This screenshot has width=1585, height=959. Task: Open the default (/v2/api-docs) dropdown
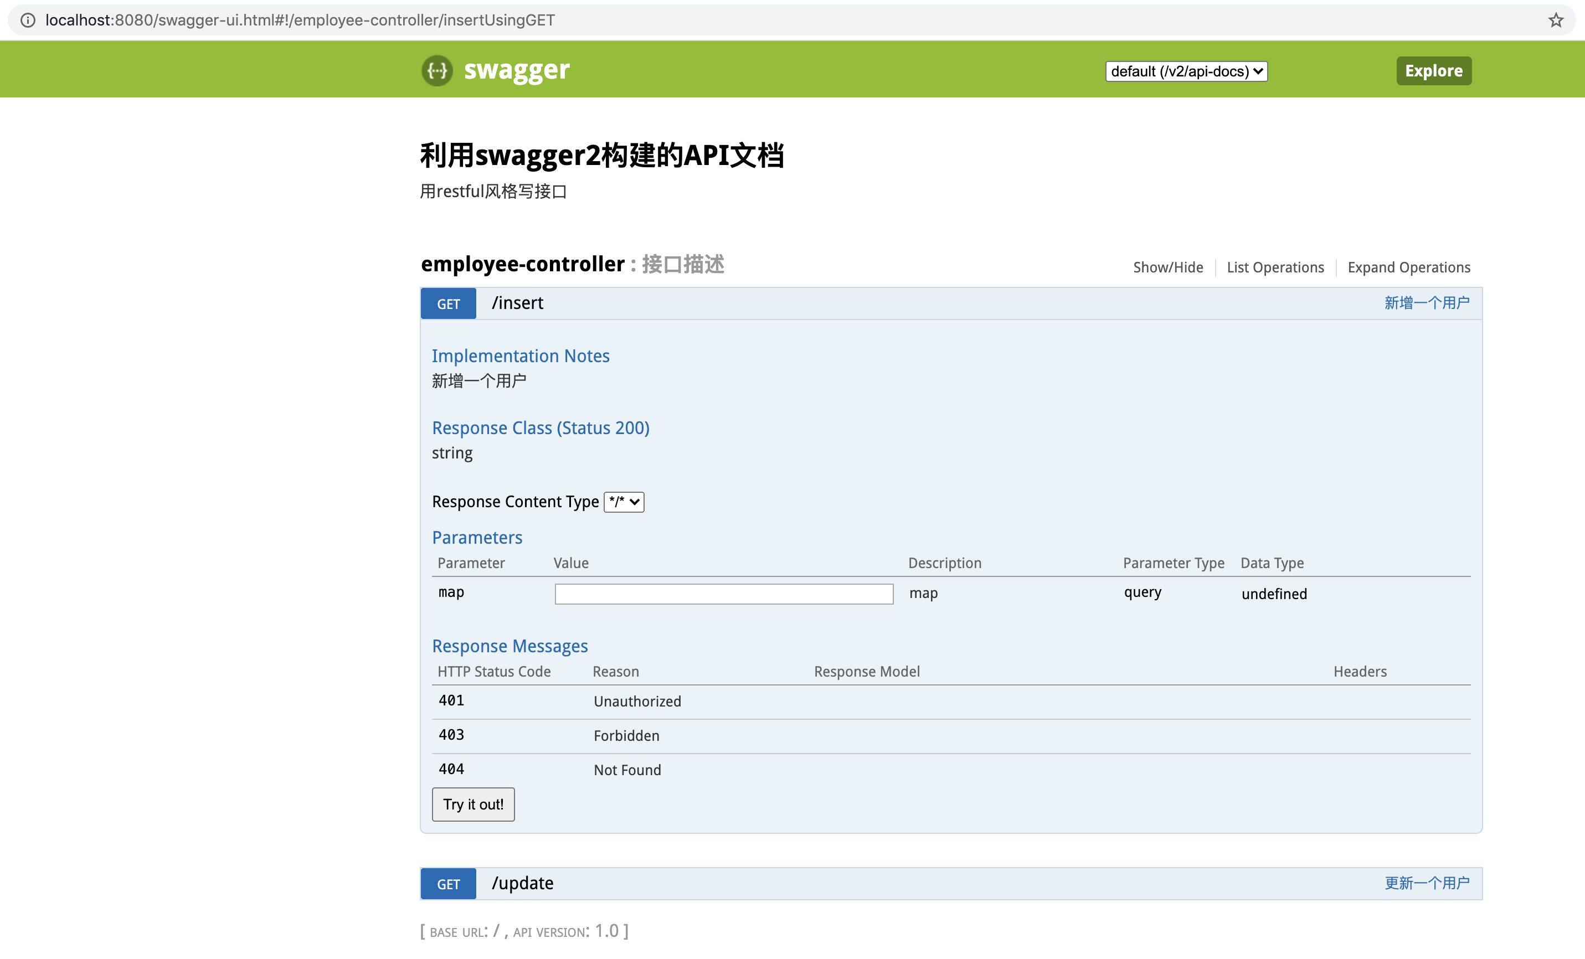(x=1186, y=71)
